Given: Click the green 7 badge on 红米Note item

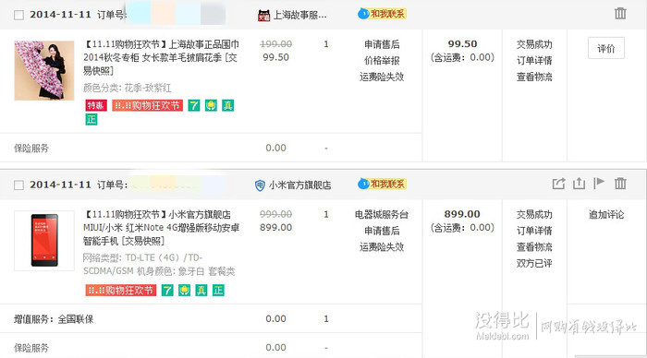Looking at the screenshot, I should (167, 291).
